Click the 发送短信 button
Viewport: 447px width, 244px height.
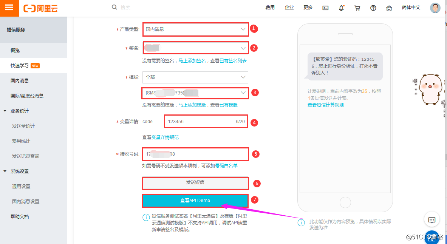pyautogui.click(x=195, y=183)
